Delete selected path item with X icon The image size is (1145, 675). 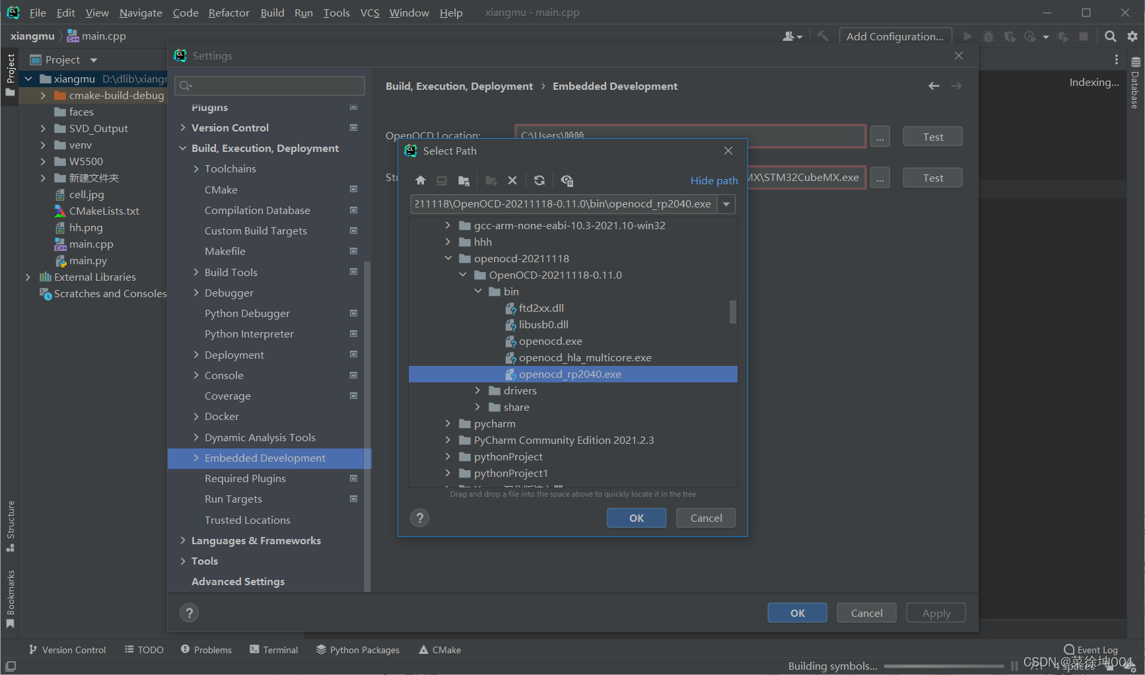[x=512, y=180]
